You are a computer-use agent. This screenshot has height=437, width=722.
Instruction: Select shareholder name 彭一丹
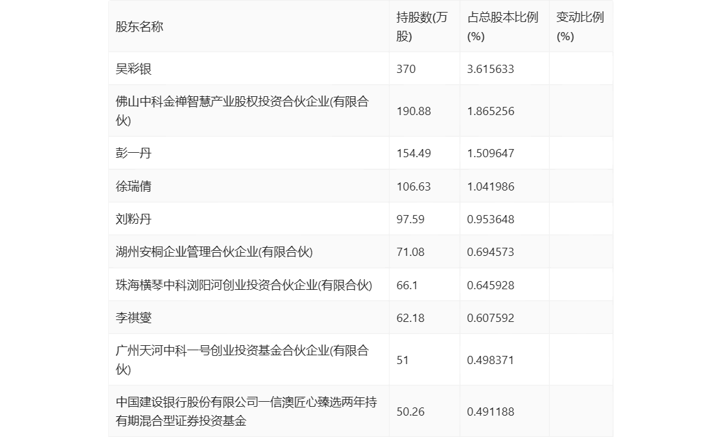click(133, 153)
